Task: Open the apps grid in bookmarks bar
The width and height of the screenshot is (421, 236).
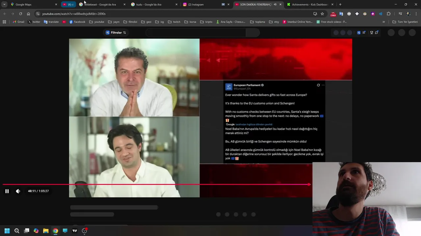Action: [4, 22]
